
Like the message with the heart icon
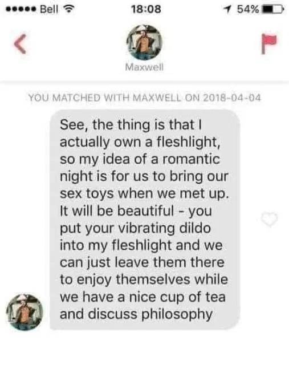(x=269, y=219)
